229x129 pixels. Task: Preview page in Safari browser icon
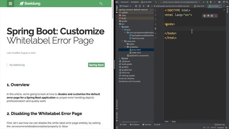212,16
